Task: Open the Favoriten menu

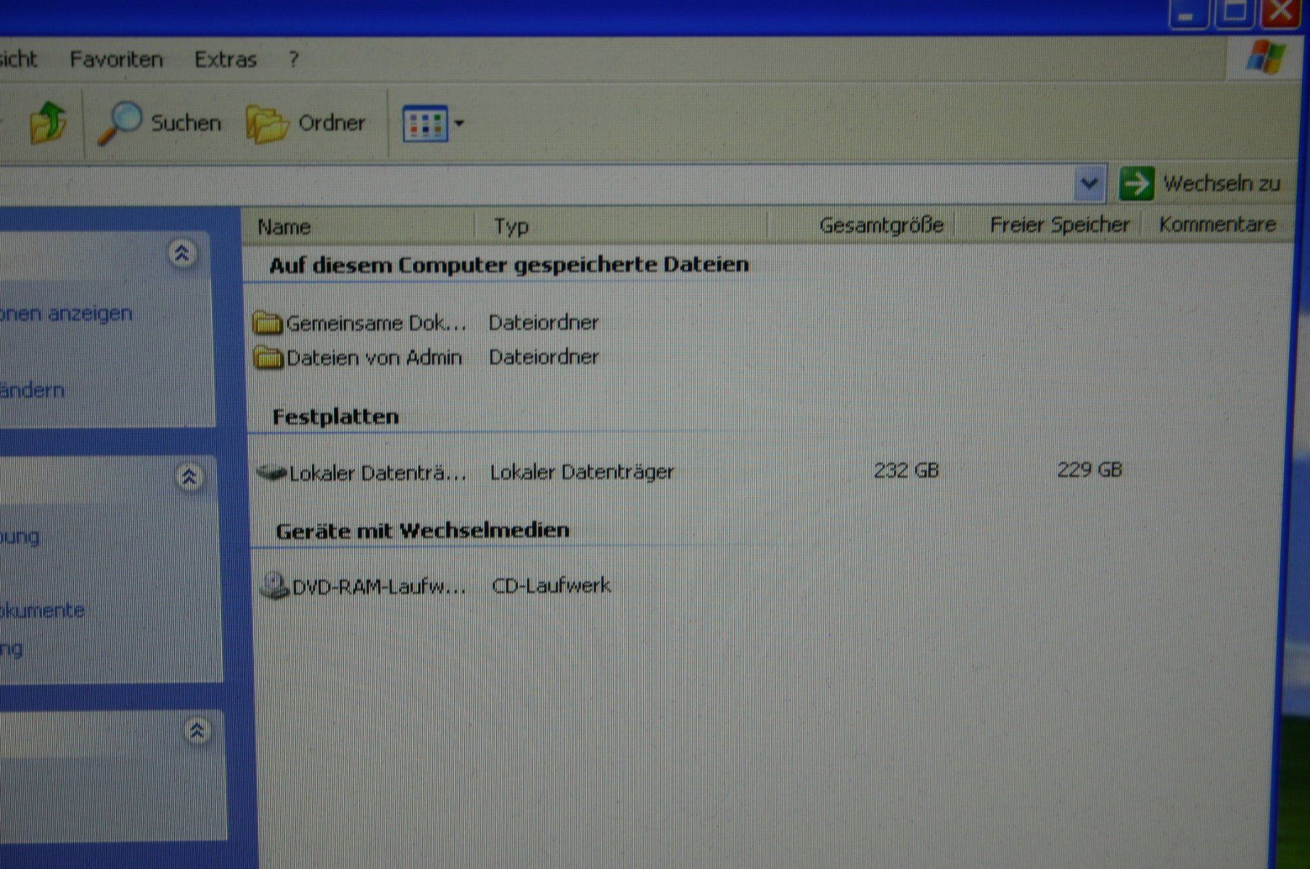Action: 116,59
